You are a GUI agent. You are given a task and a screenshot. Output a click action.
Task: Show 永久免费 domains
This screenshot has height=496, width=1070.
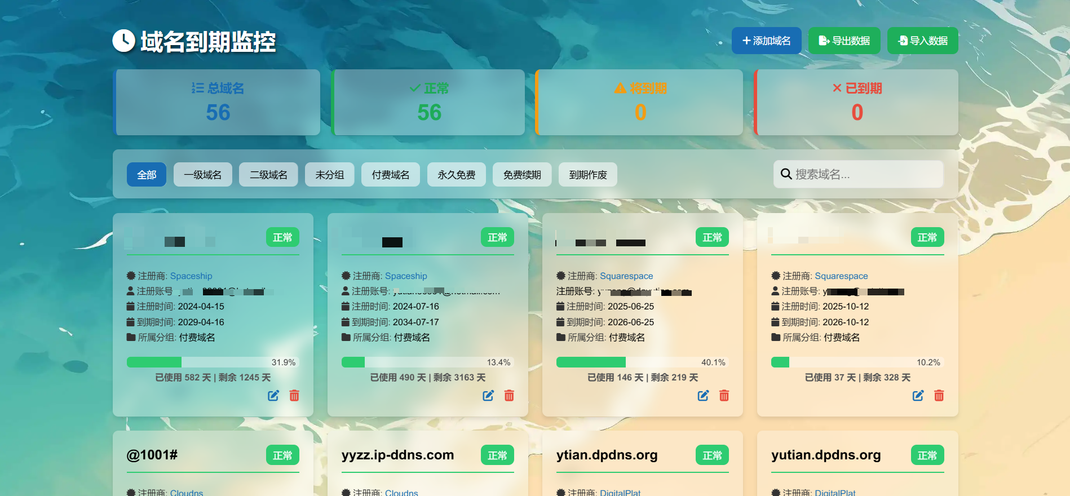pyautogui.click(x=456, y=175)
